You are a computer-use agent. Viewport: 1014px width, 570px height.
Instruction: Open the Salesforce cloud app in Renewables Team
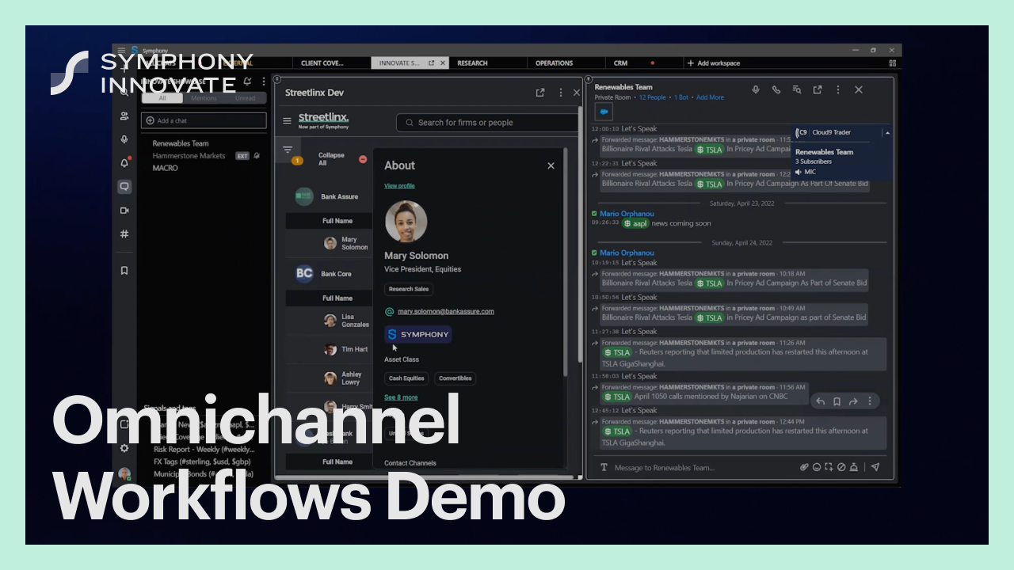[x=604, y=112]
